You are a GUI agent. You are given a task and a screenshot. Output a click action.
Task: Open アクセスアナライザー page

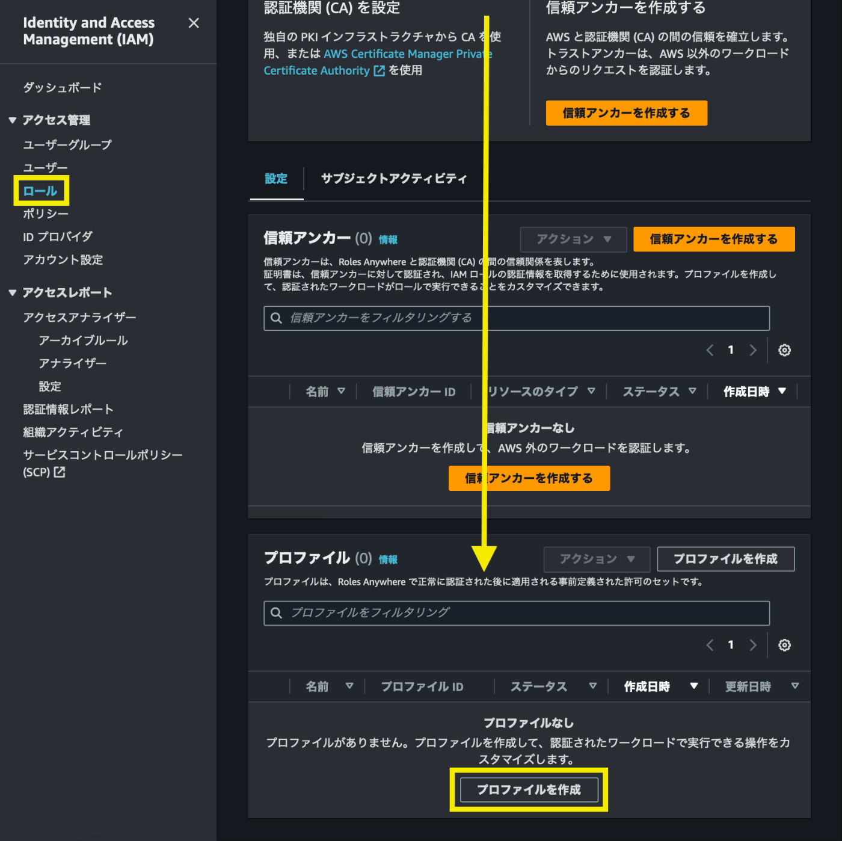(x=79, y=317)
